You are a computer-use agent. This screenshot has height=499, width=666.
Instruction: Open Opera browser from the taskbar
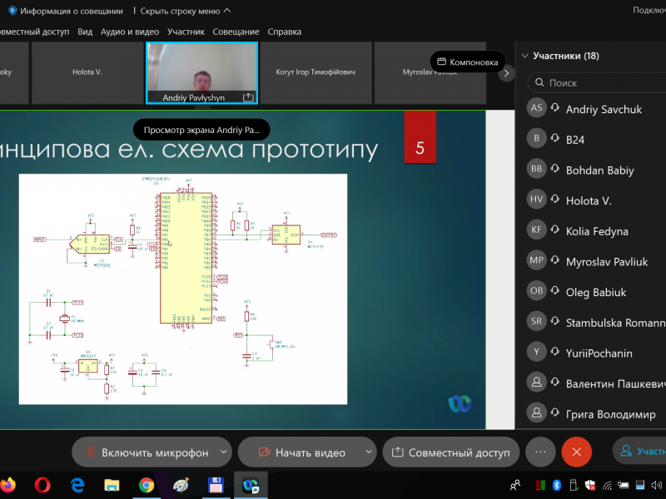[42, 485]
